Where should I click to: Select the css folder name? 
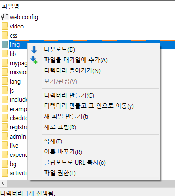pyautogui.click(x=14, y=36)
